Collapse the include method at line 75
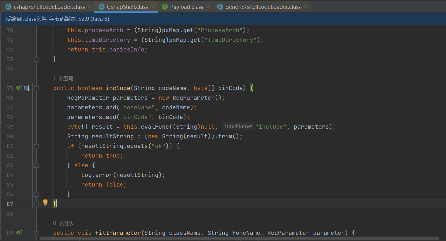 [x=37, y=88]
